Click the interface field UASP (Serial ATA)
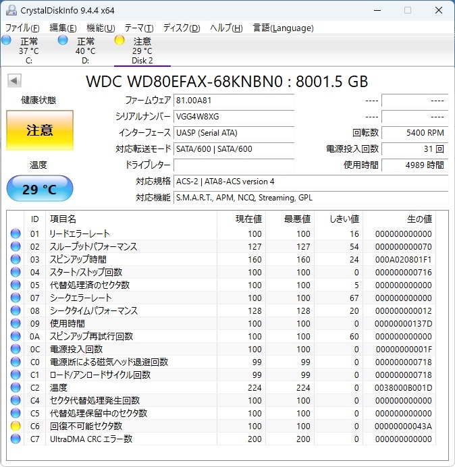 click(234, 132)
